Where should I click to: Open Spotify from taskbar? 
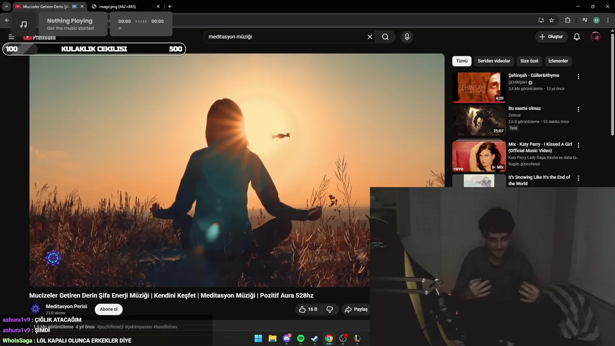tap(301, 338)
